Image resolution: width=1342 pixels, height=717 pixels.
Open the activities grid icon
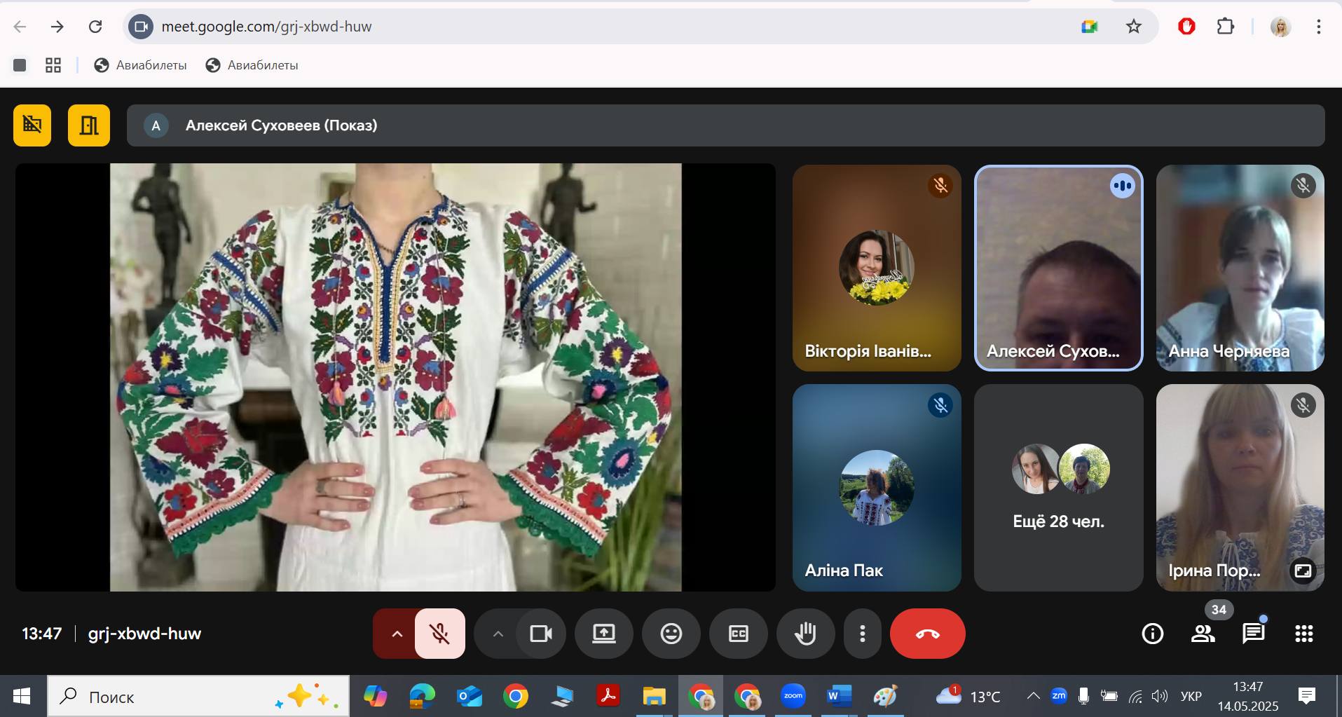[x=1303, y=634]
